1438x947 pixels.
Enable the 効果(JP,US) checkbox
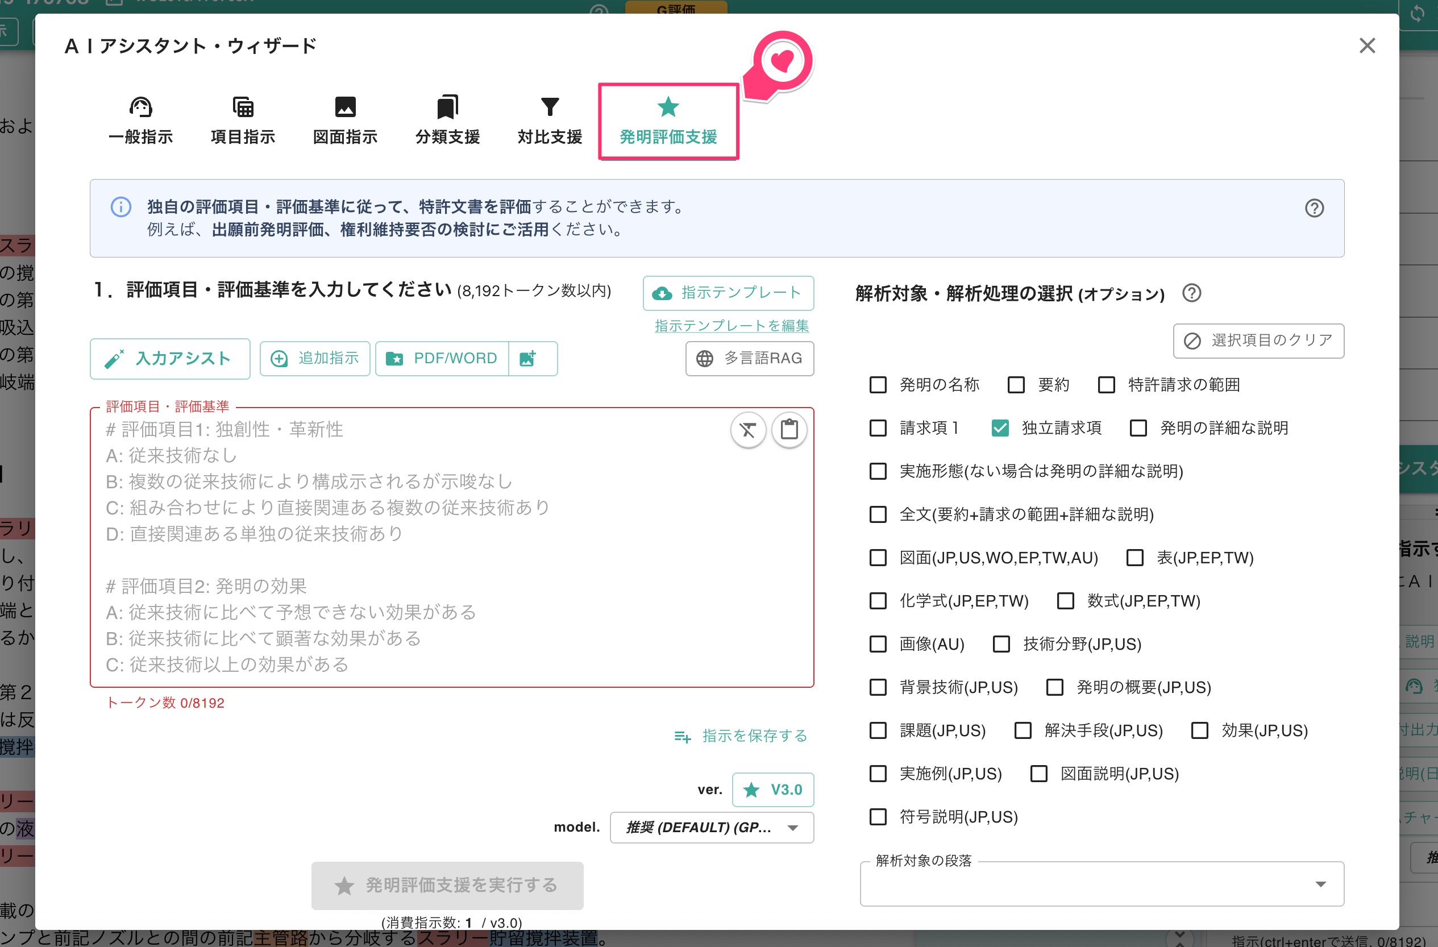[x=1199, y=730]
